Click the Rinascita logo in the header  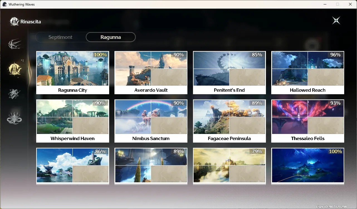[x=14, y=21]
